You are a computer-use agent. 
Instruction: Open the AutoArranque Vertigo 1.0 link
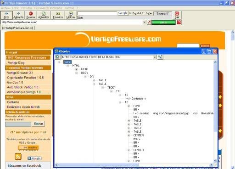(24, 92)
